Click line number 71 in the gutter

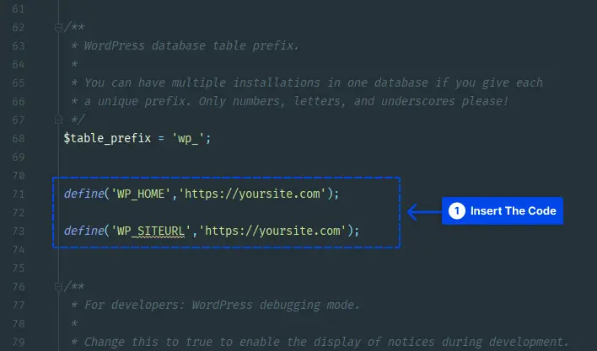[19, 194]
